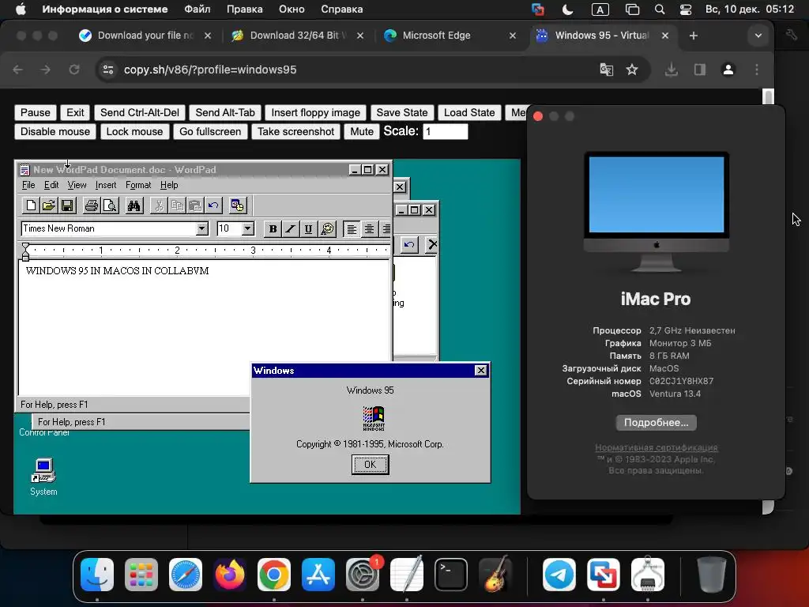Click the Paste icon in WordPad toolbar
The width and height of the screenshot is (809, 607).
[x=195, y=205]
